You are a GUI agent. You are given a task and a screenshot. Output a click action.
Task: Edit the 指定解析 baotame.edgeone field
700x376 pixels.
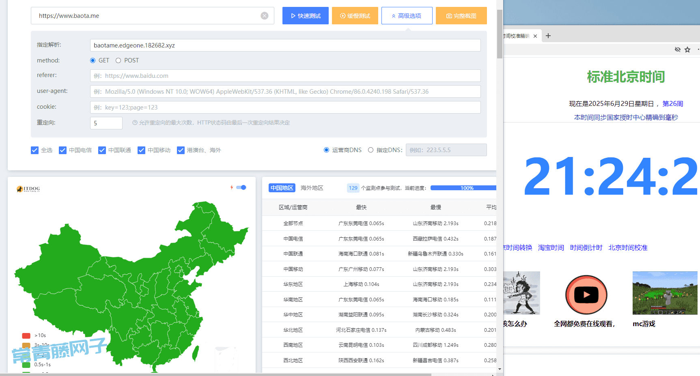click(285, 45)
